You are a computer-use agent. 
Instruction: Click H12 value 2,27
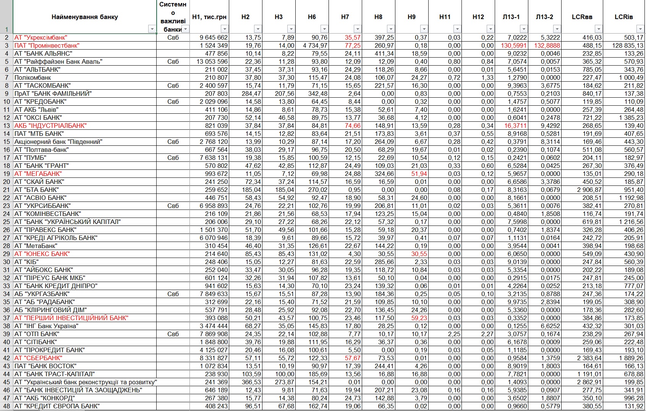coord(478,334)
